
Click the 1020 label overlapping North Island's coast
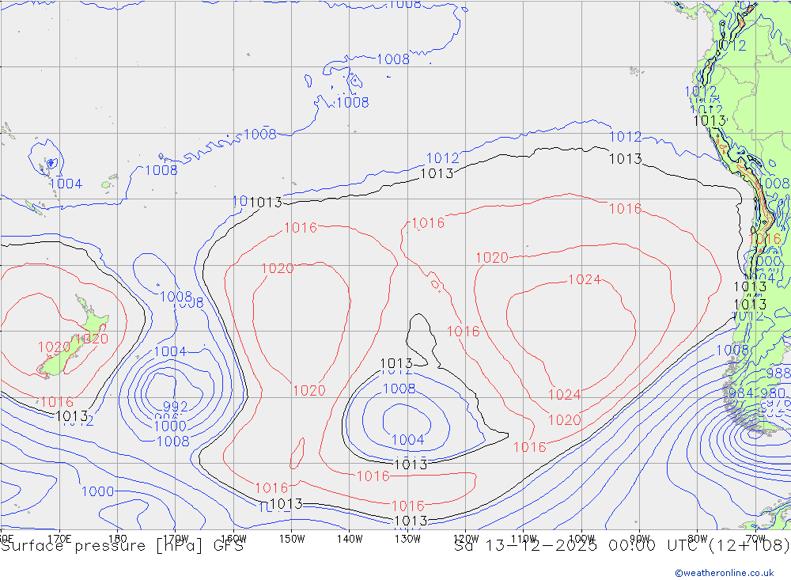click(x=92, y=339)
